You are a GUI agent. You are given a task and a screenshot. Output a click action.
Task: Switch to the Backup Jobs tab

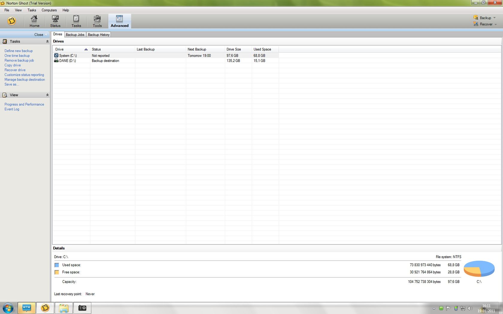click(x=75, y=35)
